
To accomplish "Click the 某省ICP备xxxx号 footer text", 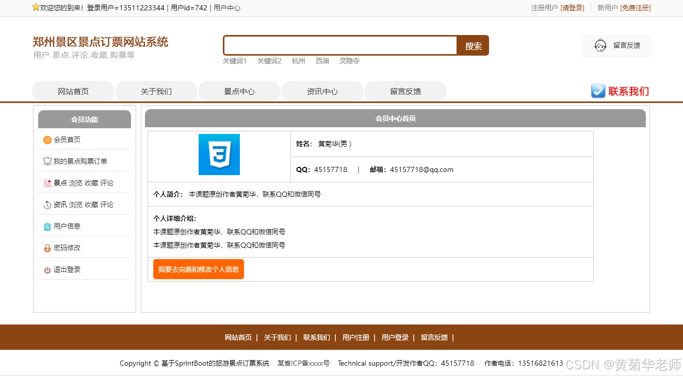I will tap(303, 363).
